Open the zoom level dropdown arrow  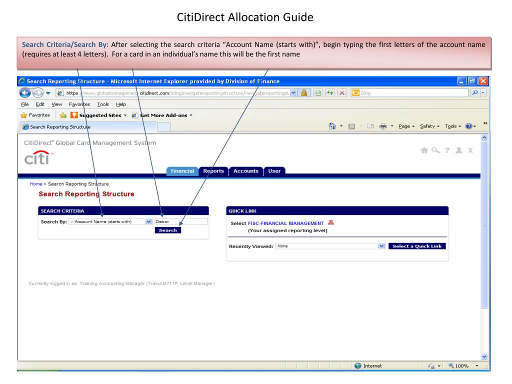[476, 366]
